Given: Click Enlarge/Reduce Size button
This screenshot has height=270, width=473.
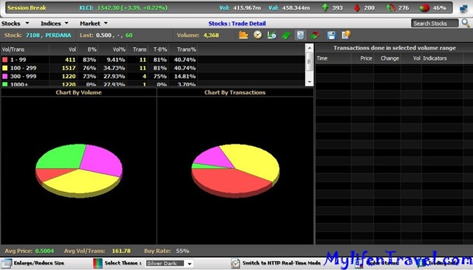Looking at the screenshot, I should click(x=33, y=263).
